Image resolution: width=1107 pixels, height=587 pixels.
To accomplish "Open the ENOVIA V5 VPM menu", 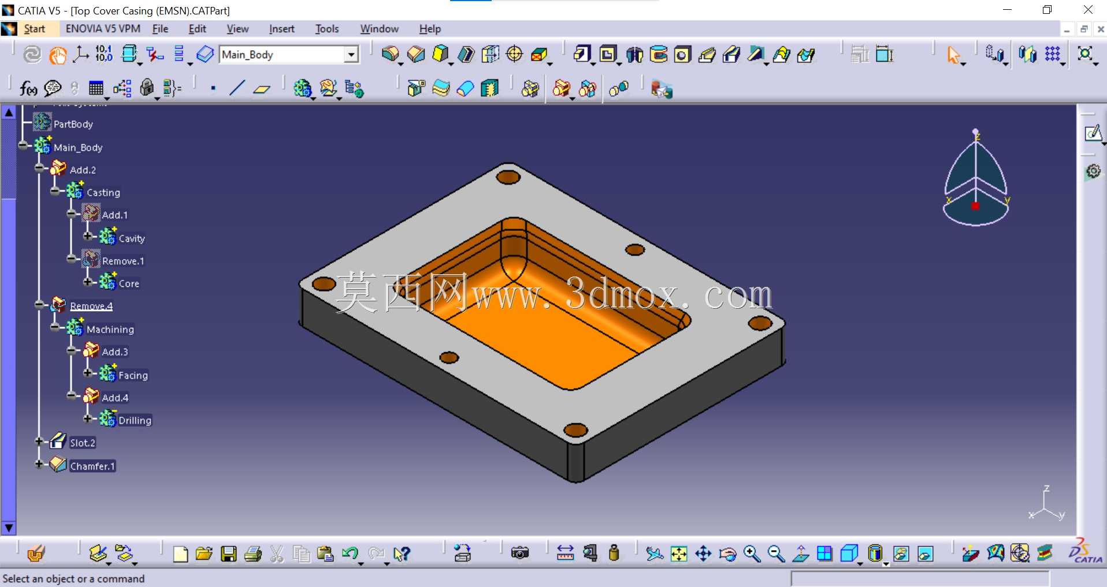I will pos(103,29).
